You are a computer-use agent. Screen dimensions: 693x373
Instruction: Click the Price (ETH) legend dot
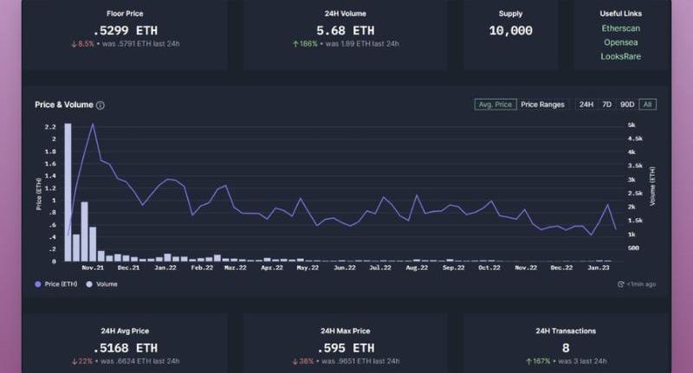coord(38,284)
